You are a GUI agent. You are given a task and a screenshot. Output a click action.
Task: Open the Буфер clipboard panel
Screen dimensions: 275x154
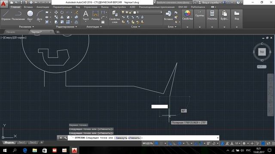[x=224, y=15]
